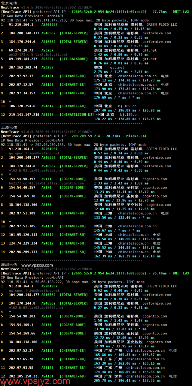
Task: Click timing '175.12 ms / 174.70 ms / 174.73 ms'
Action: point(127,81)
